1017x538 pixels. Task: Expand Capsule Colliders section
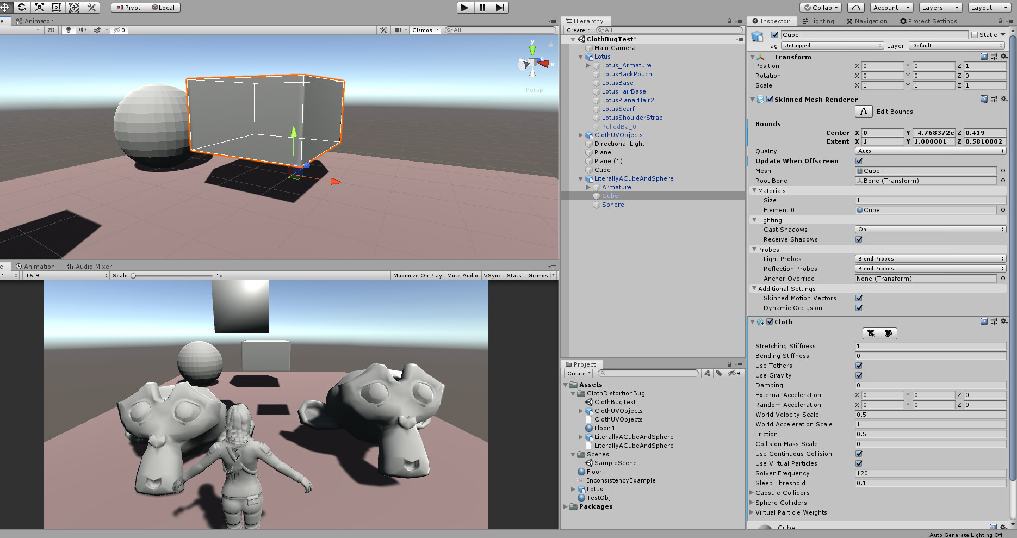pyautogui.click(x=752, y=493)
